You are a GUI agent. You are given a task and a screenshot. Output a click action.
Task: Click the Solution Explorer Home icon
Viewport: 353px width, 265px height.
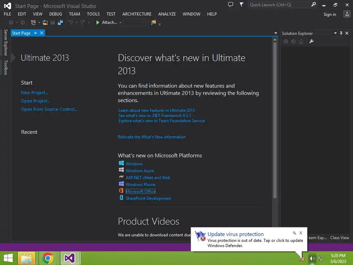(x=301, y=41)
